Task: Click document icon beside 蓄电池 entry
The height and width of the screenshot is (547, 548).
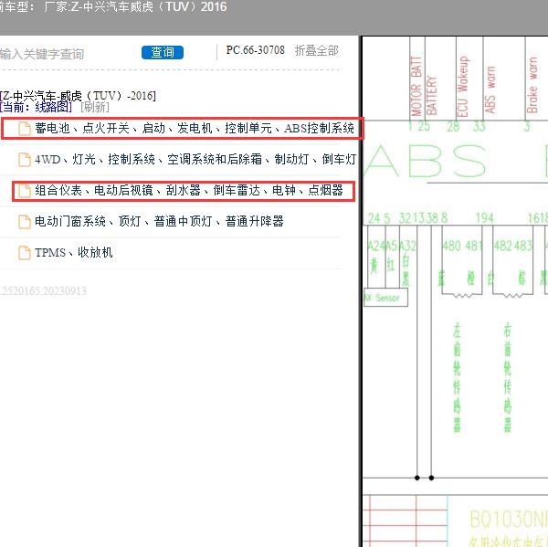Action: (x=25, y=128)
